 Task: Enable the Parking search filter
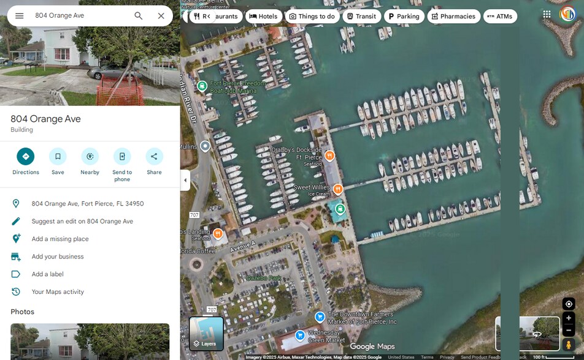coord(404,17)
